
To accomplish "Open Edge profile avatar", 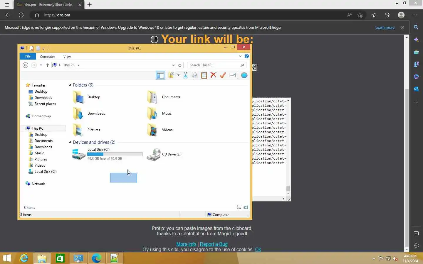I will click(x=401, y=15).
